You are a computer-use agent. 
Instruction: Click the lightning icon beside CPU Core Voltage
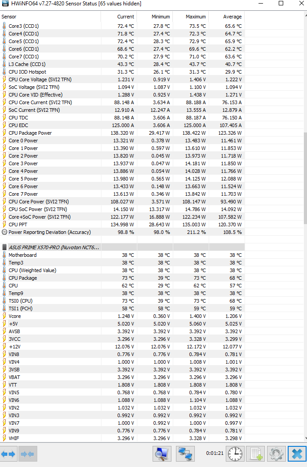[4, 79]
